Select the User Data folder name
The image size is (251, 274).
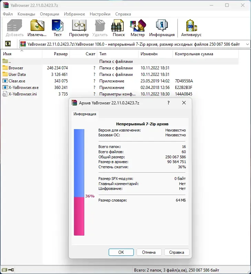[17, 74]
